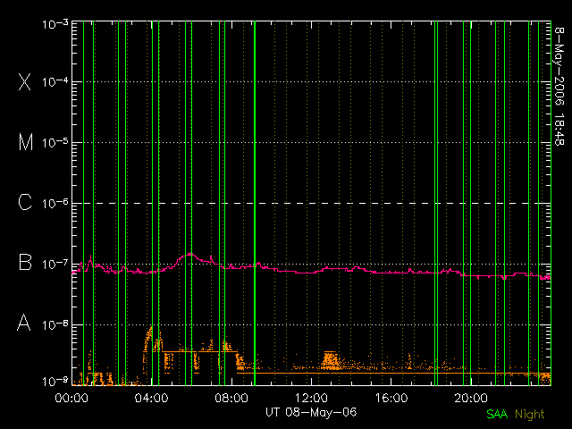Click the 10^-9 y-axis value
The image size is (572, 429).
(x=55, y=382)
